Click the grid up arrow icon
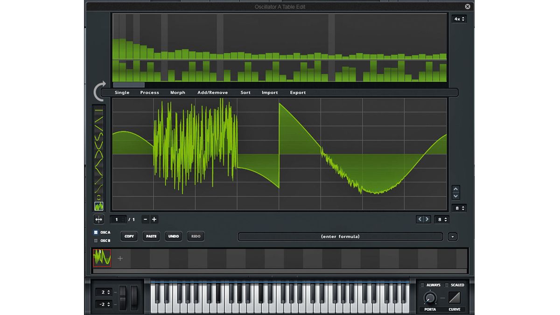 [456, 189]
